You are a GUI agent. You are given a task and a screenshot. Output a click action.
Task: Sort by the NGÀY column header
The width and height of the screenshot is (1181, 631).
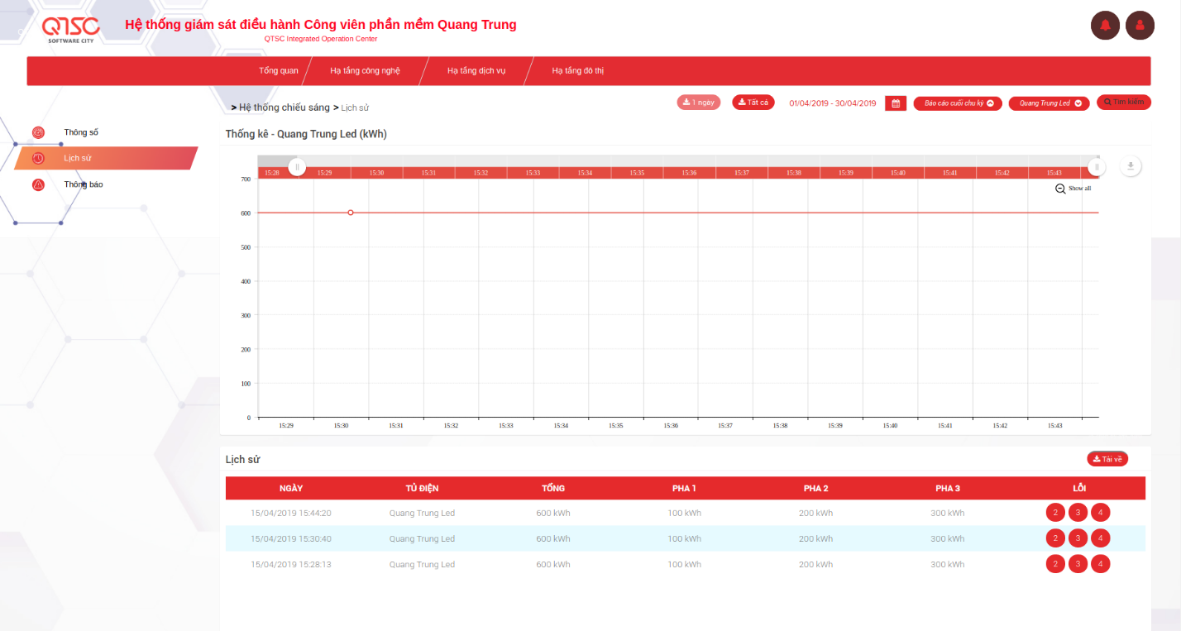pyautogui.click(x=291, y=488)
